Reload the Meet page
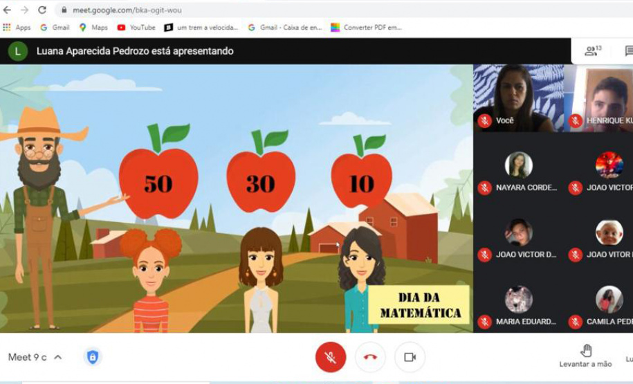The image size is (633, 384). tap(42, 10)
